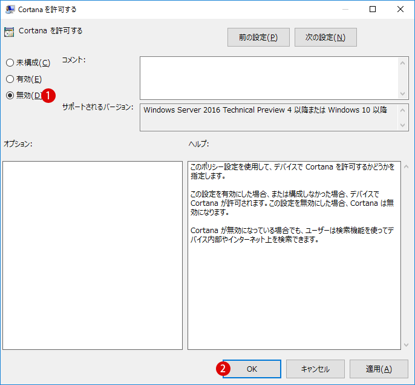This screenshot has height=385, width=415.
Task: Select the 未構成(C) radio button
Action: pyautogui.click(x=10, y=63)
